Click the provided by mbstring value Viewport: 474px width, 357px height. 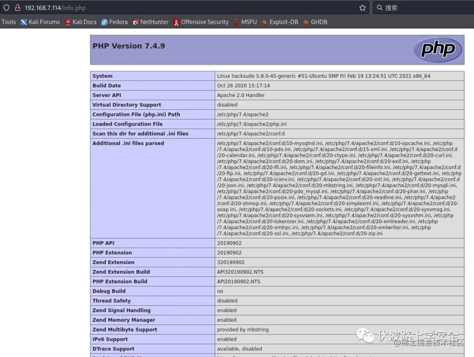tap(243, 330)
